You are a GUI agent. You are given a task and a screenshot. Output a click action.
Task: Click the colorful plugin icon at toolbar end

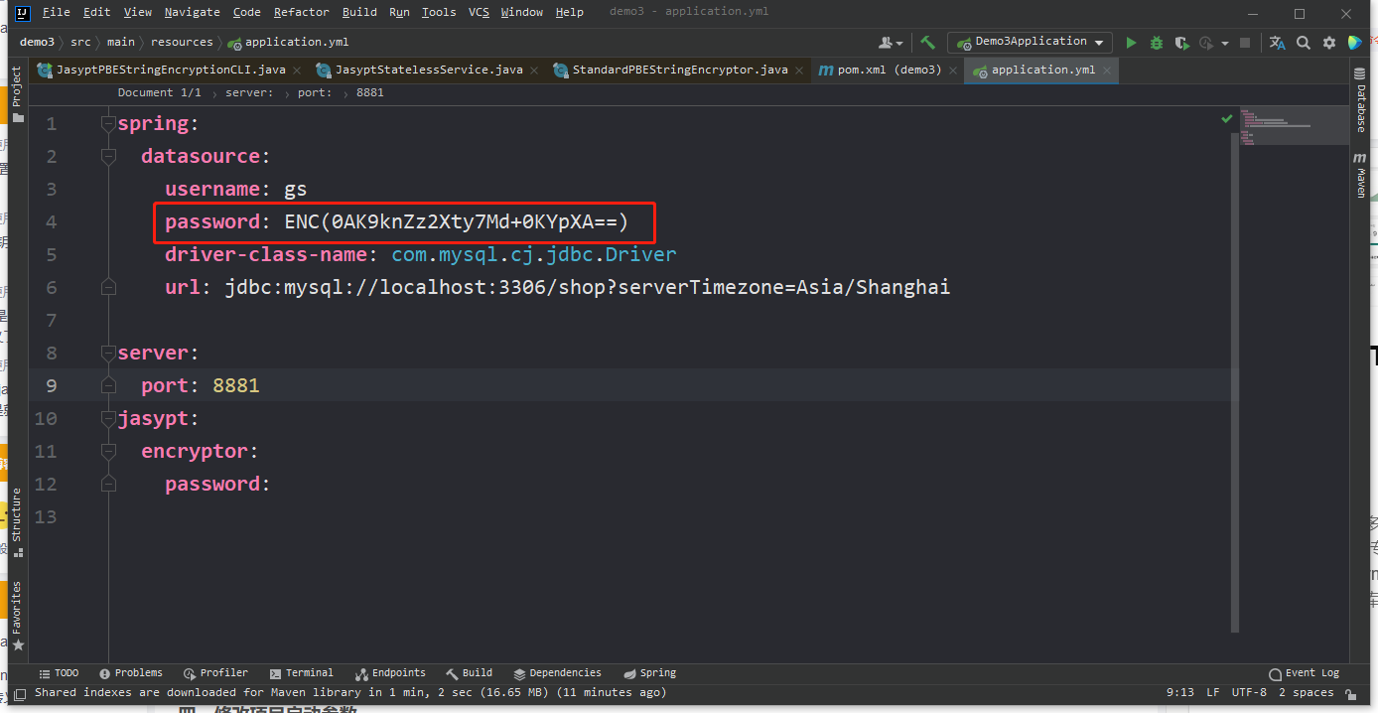coord(1355,43)
